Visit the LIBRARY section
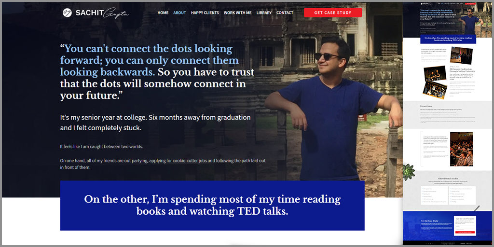The image size is (494, 247). click(264, 13)
